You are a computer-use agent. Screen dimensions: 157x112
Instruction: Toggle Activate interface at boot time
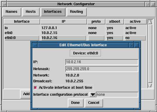pos(35,88)
